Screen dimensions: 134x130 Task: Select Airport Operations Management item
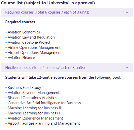[35, 53]
